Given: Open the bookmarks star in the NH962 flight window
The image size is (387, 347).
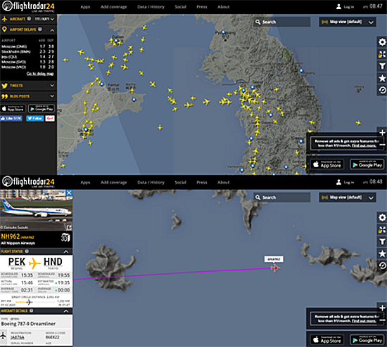Looking at the screenshot, I should (382, 254).
